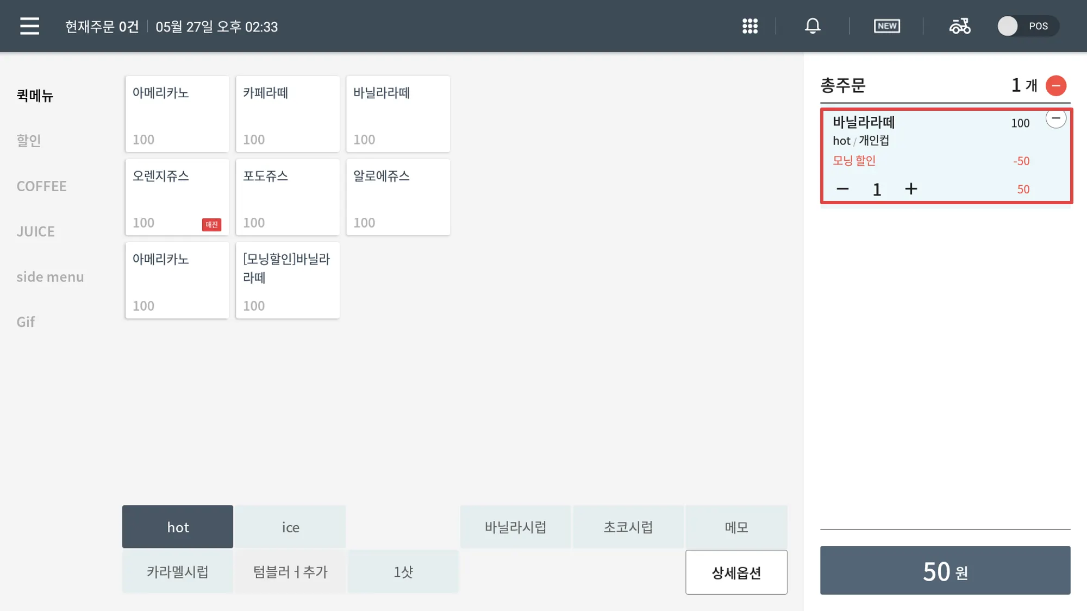This screenshot has width=1087, height=611.
Task: Open the 할인 category
Action: 29,141
